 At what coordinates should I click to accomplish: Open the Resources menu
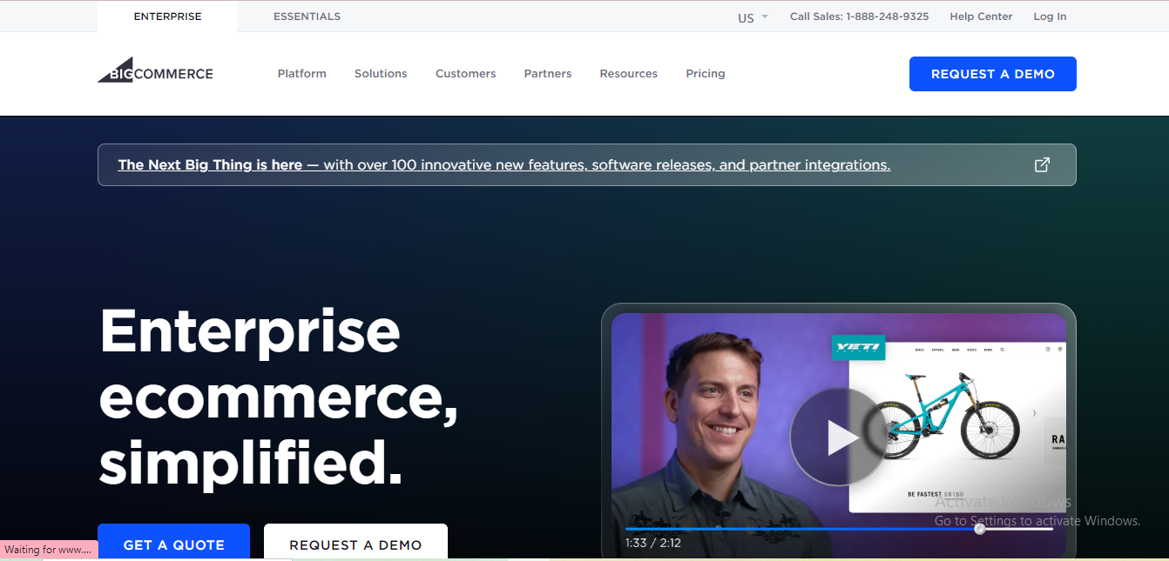[x=628, y=74]
